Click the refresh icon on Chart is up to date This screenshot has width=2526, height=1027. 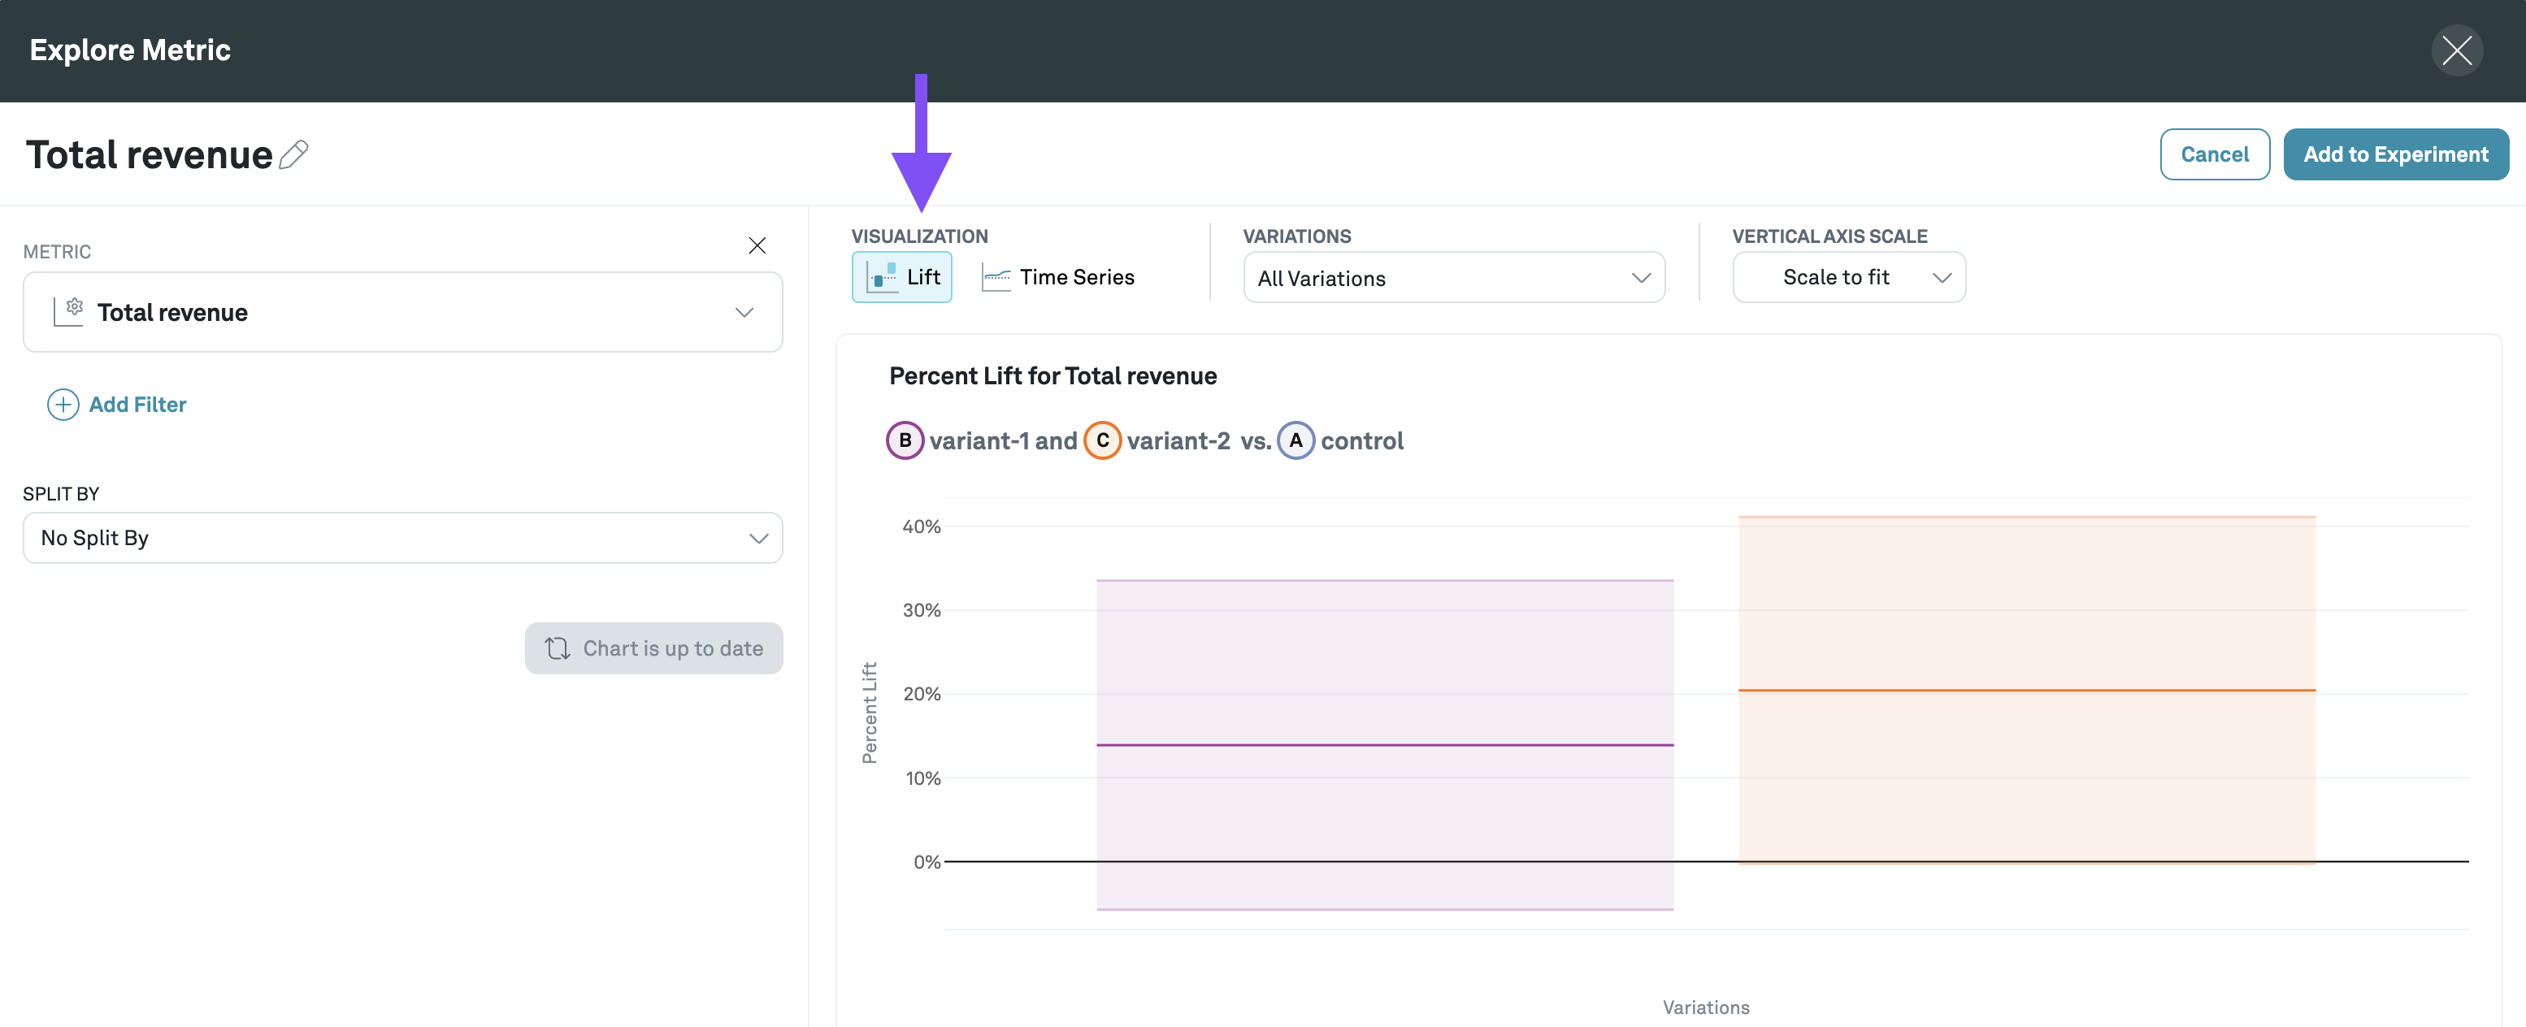point(557,648)
